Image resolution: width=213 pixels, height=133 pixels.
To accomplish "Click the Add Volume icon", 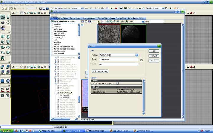I will [8, 81].
